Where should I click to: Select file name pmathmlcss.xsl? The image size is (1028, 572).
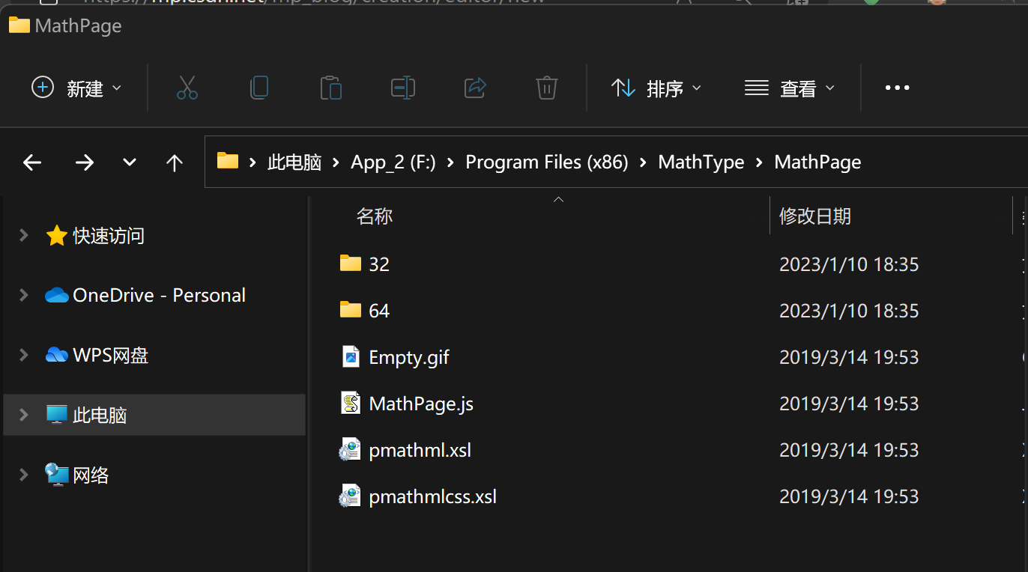click(x=432, y=496)
